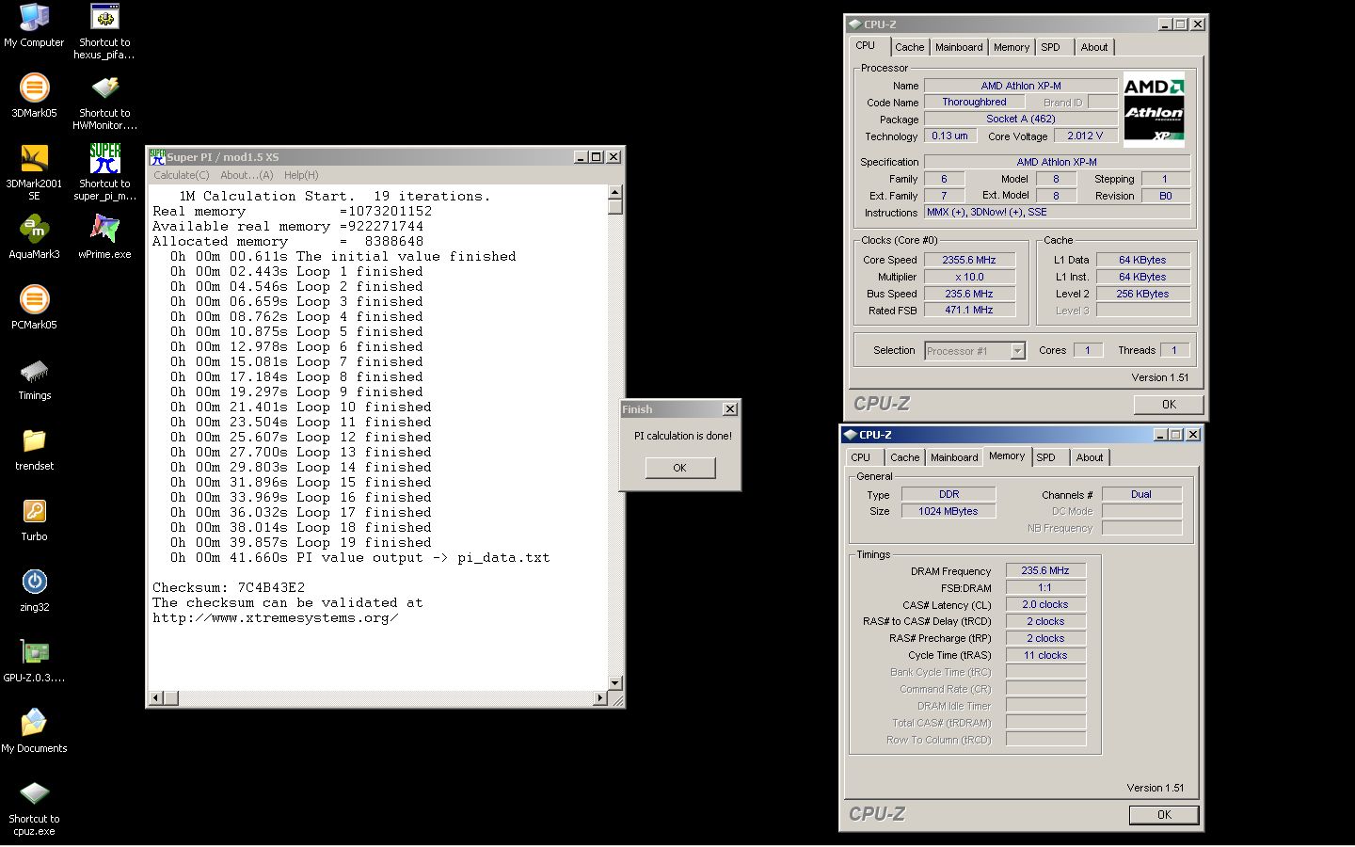1355x847 pixels.
Task: Open Shortcut to hexus_pifa icon
Action: [x=104, y=31]
